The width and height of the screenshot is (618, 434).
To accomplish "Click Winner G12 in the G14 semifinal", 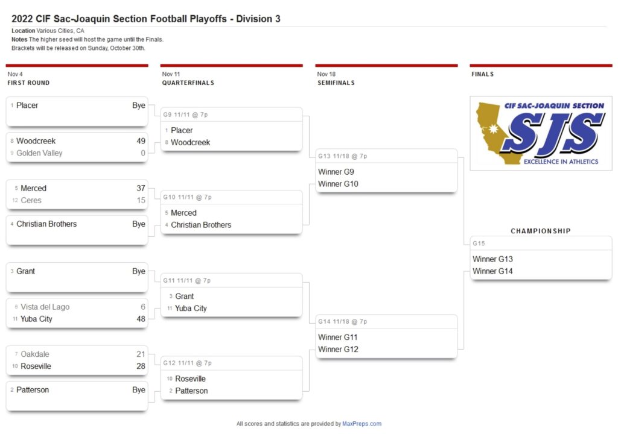I will [338, 350].
